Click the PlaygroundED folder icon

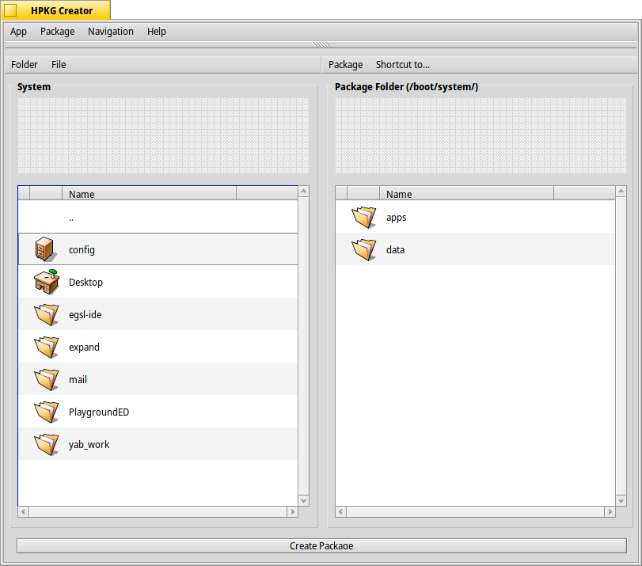[x=47, y=412]
